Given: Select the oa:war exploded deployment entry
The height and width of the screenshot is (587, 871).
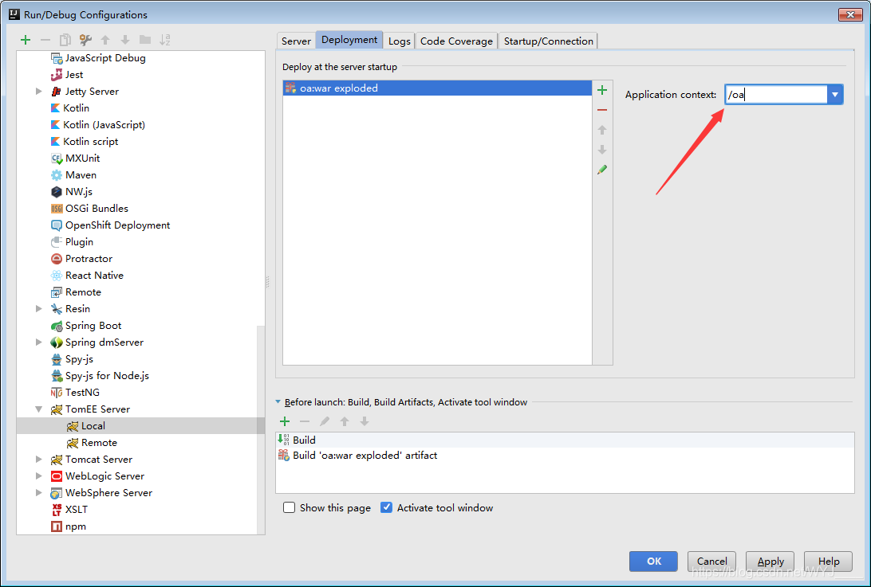Looking at the screenshot, I should [x=437, y=88].
